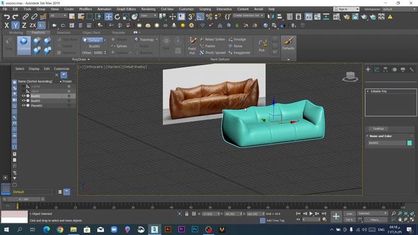
Task: Open Render Setup teapot icon
Action: coord(347,17)
